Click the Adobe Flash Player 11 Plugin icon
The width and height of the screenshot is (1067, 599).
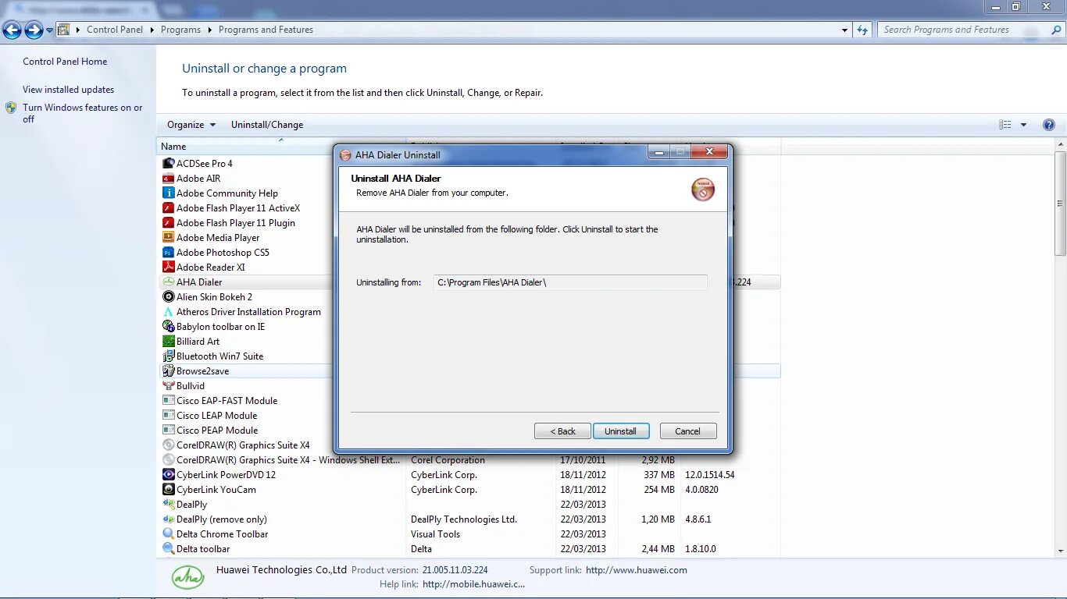coord(168,222)
